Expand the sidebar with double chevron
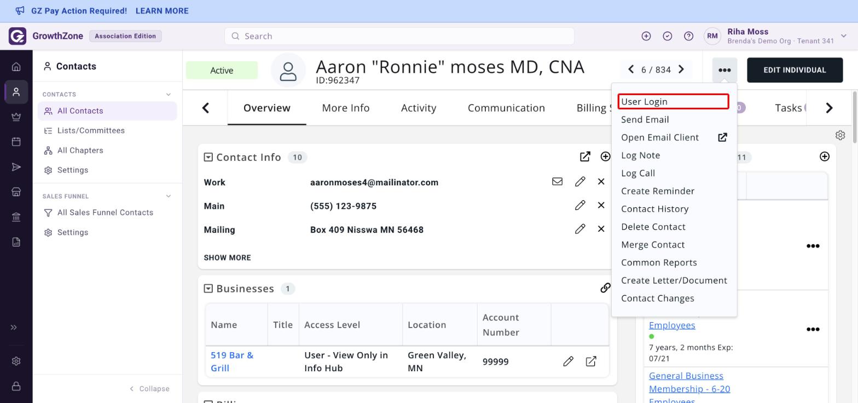The height and width of the screenshot is (403, 858). pos(14,328)
